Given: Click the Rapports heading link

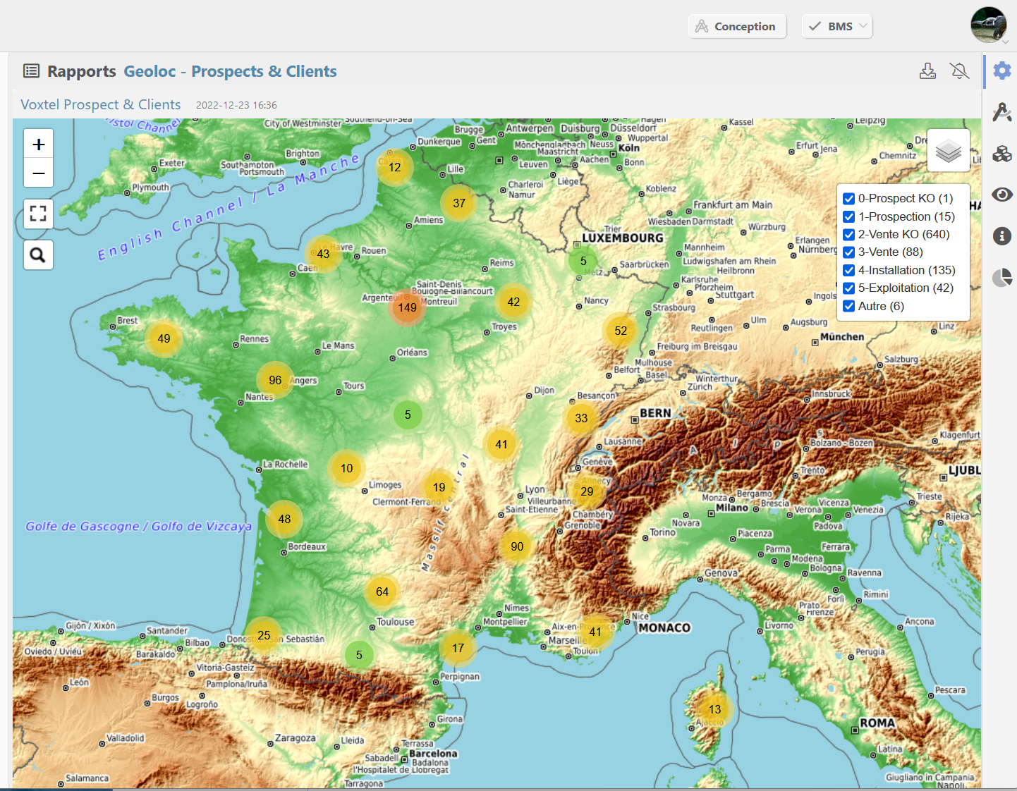Looking at the screenshot, I should coord(81,71).
